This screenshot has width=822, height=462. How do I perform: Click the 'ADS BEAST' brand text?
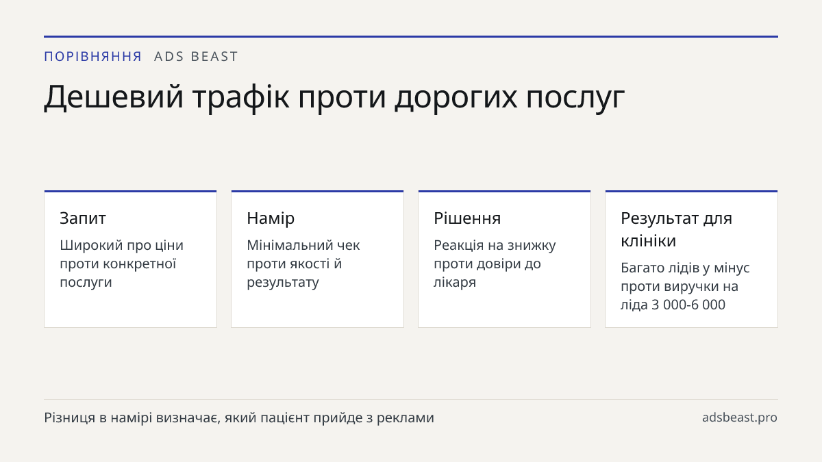196,57
